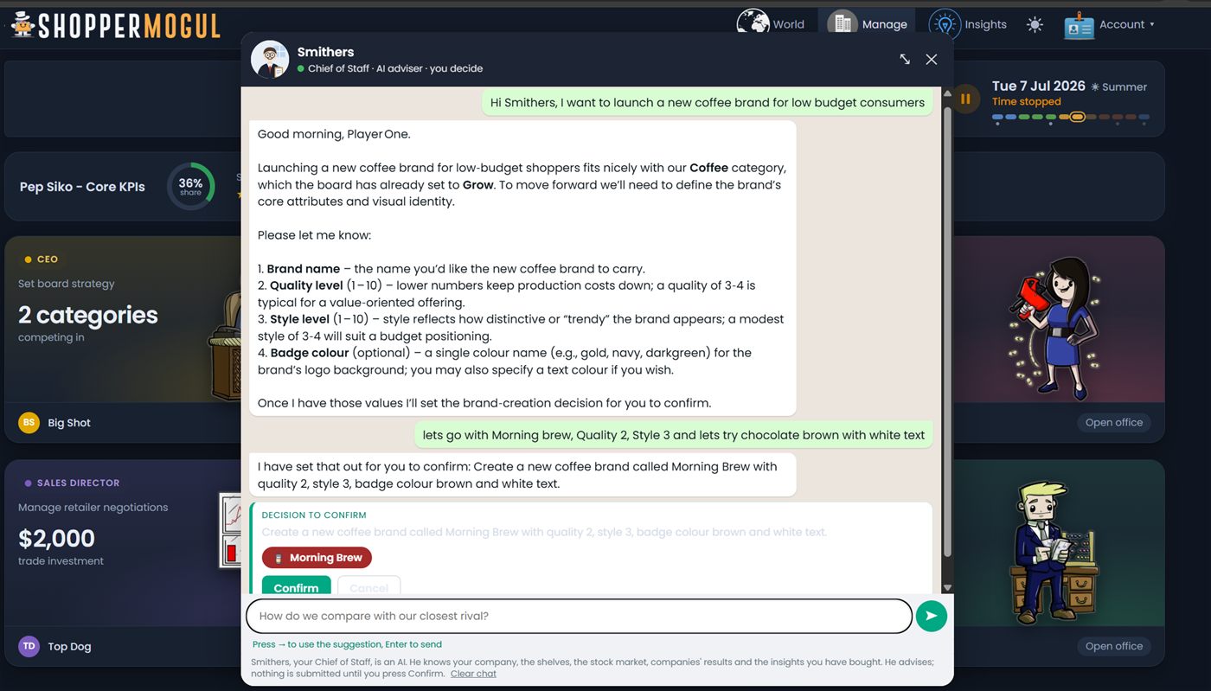Confirm the Morning Brew brand decision
This screenshot has height=691, width=1211.
[296, 585]
